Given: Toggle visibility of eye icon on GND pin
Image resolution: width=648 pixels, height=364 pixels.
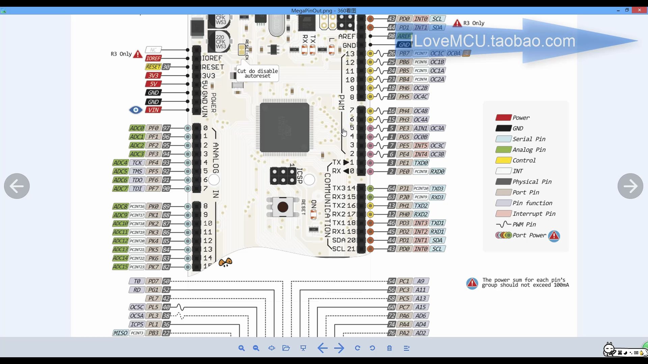Looking at the screenshot, I should click(136, 110).
